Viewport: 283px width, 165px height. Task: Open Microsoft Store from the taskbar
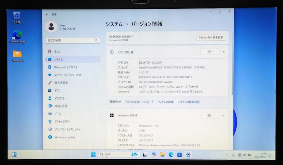(180, 155)
